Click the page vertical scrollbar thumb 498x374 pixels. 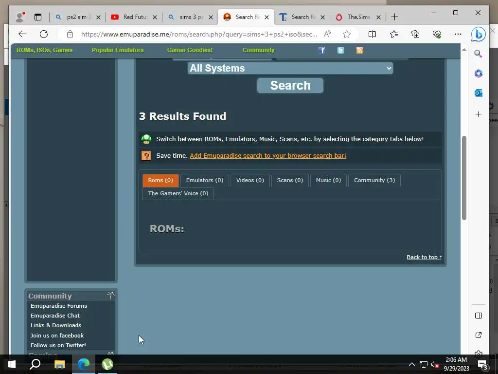pos(464,178)
